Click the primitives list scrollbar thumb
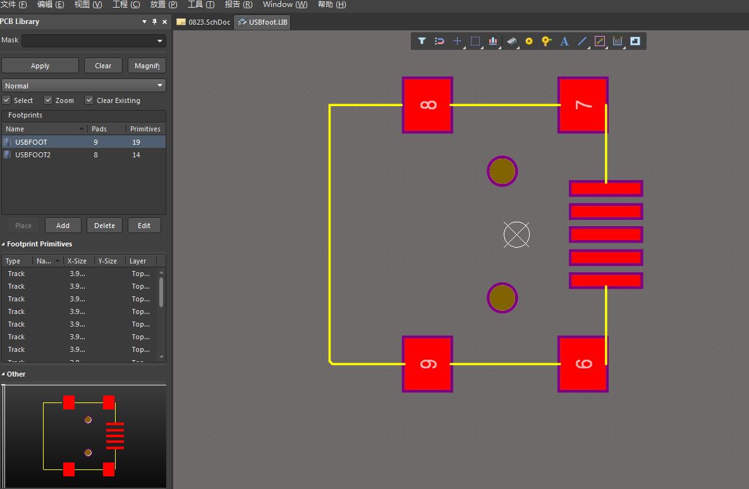 tap(161, 293)
